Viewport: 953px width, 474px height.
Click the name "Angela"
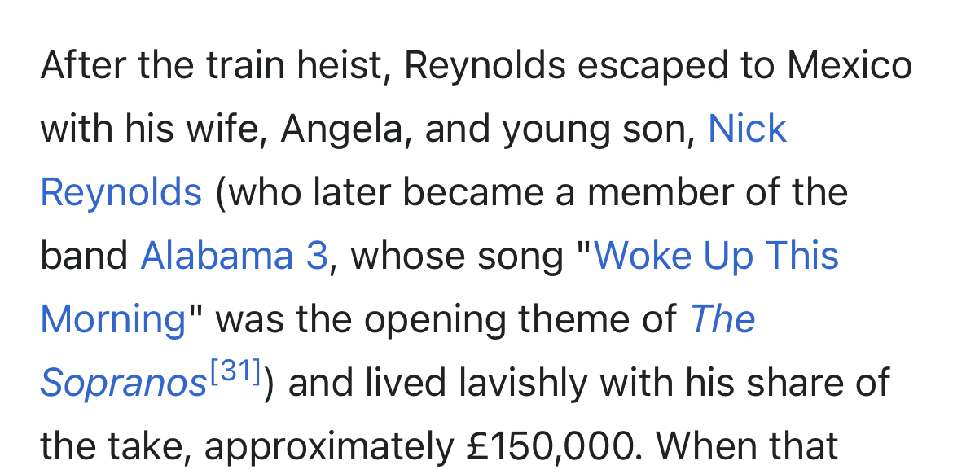340,129
